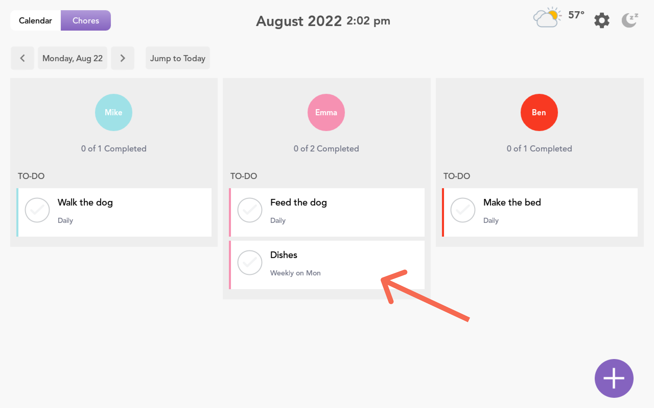
Task: Click Jump to Today button
Action: pyautogui.click(x=178, y=58)
